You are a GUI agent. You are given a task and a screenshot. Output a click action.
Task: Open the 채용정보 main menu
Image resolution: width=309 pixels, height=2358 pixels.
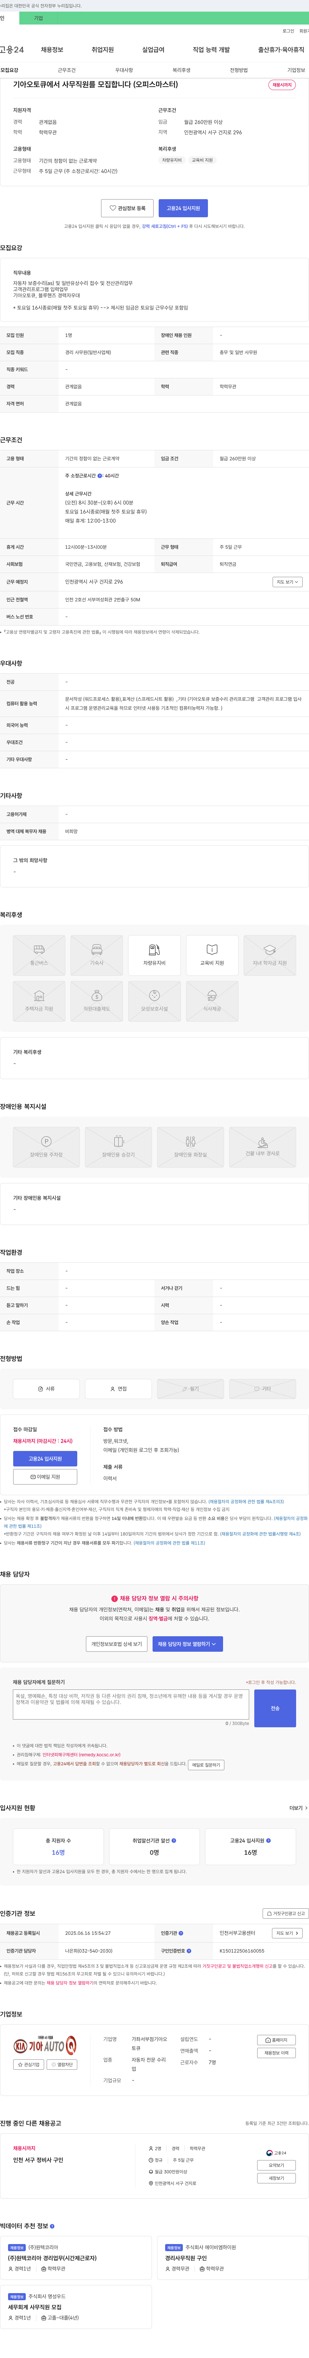tap(52, 49)
